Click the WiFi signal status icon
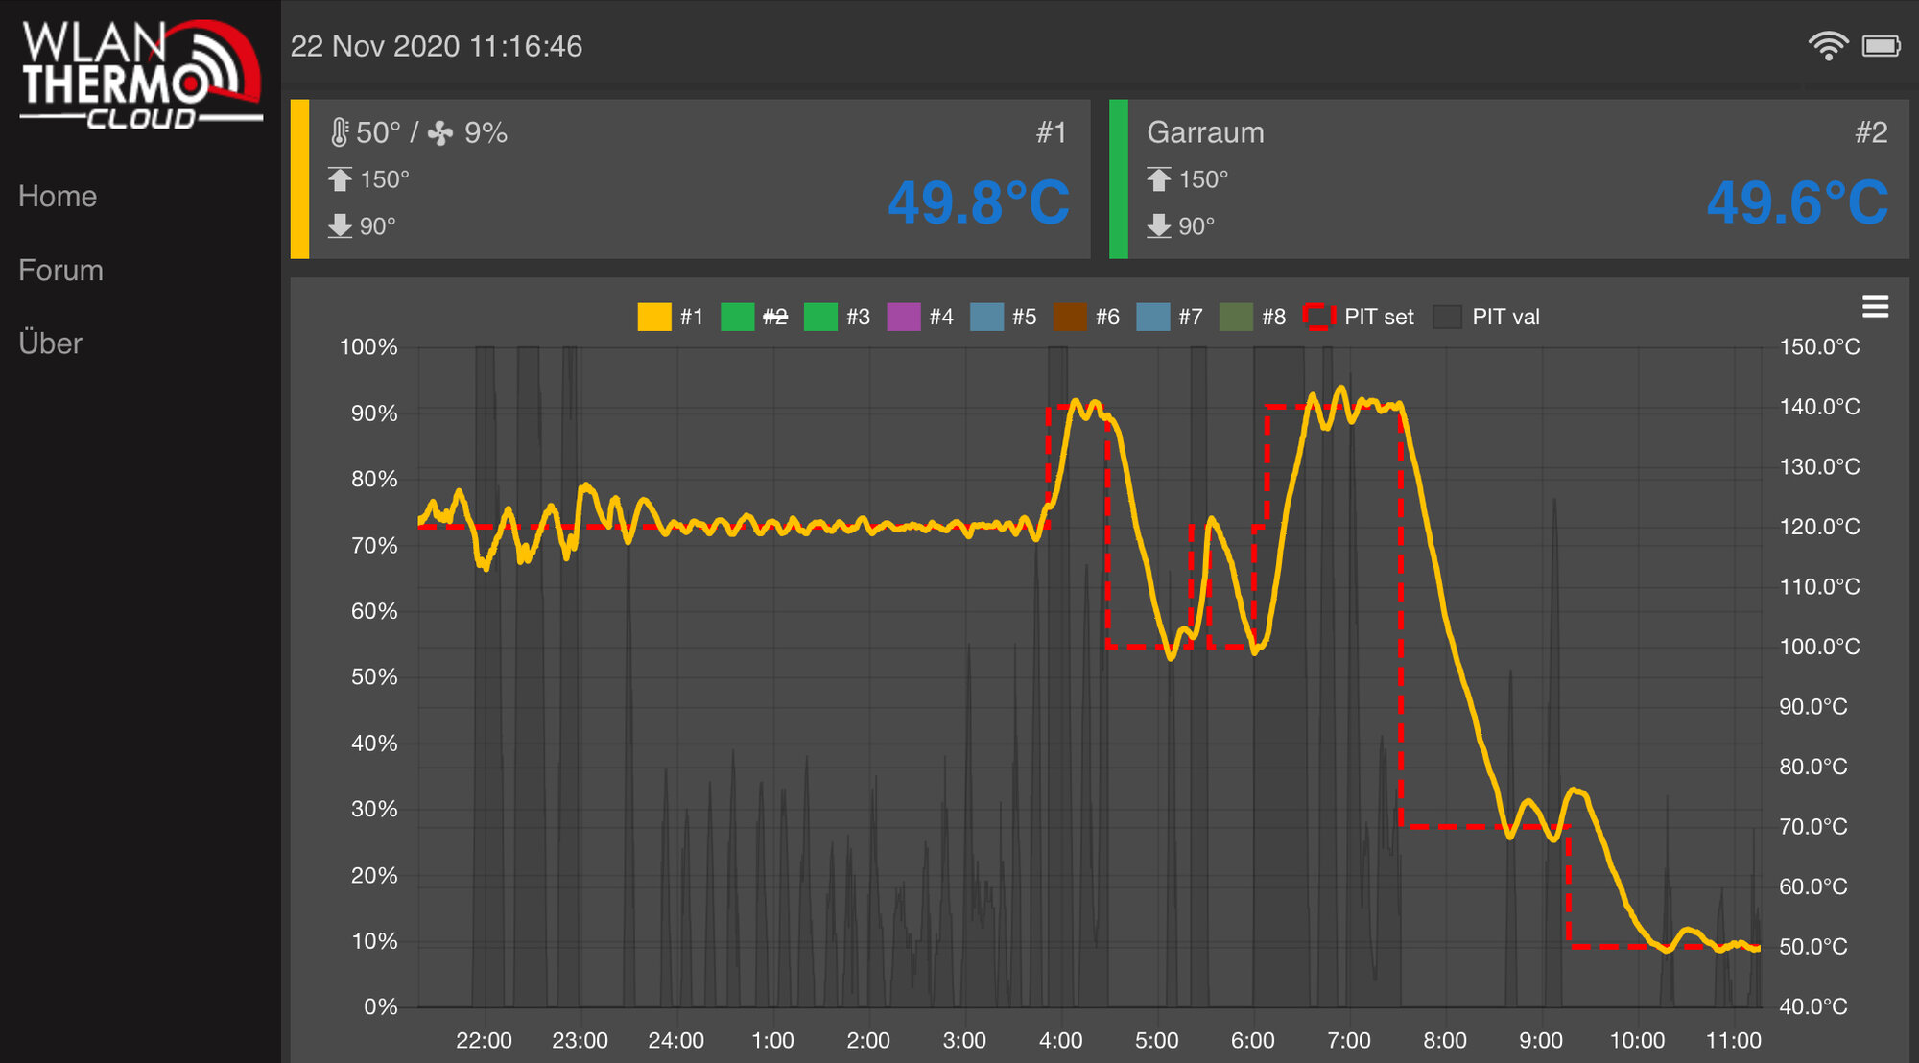Image resolution: width=1919 pixels, height=1063 pixels. [1828, 46]
